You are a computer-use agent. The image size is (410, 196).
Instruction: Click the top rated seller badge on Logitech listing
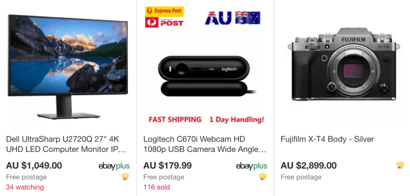[x=263, y=177]
